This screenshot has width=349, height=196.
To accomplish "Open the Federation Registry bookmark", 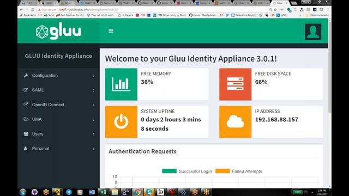I will tap(244, 15).
